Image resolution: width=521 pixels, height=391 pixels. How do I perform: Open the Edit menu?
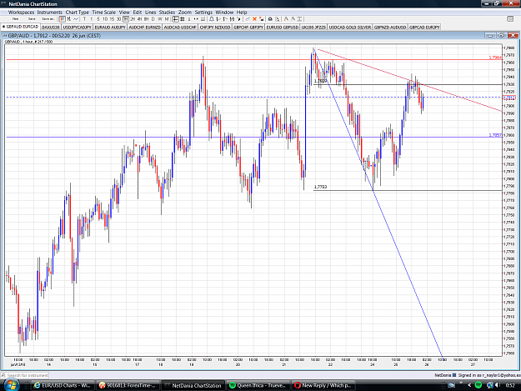pyautogui.click(x=138, y=13)
